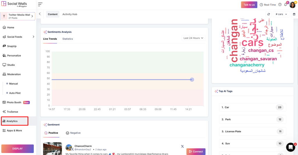Click the Personalize paint icon
Viewport: 298px width, 155px height.
(4, 56)
